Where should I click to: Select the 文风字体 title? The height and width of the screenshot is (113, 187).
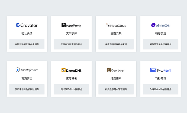pyautogui.click(x=72, y=34)
